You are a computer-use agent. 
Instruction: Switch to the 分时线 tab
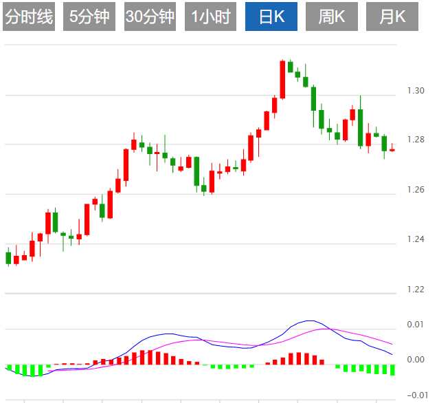pyautogui.click(x=29, y=17)
